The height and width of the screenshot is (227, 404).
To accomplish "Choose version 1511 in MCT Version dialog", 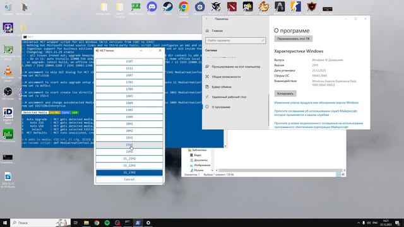I will 129,69.
